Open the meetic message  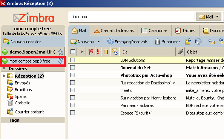point(146,90)
